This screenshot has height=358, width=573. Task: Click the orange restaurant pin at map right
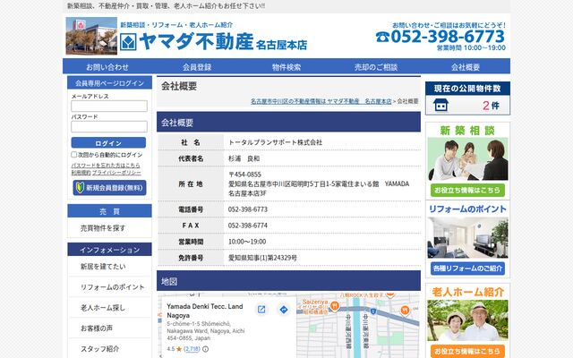[405, 311]
